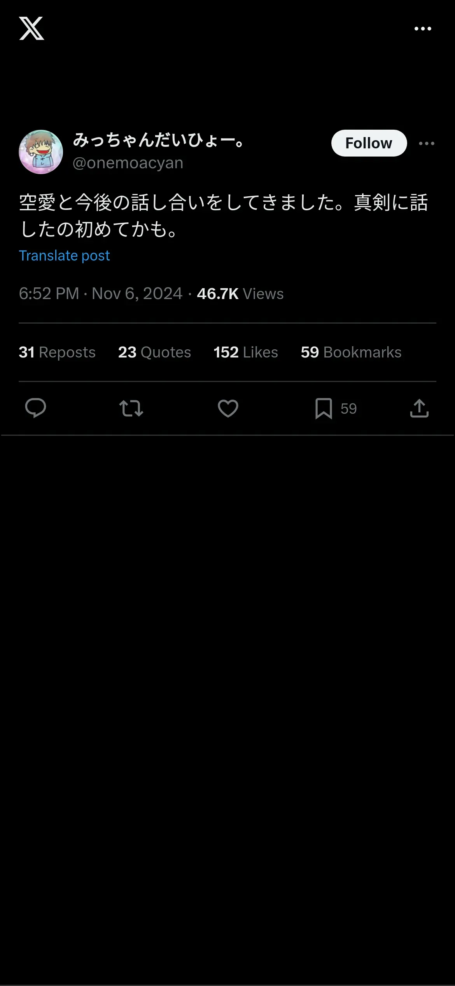Image resolution: width=455 pixels, height=986 pixels.
Task: Open the 31 Reposts list
Action: coord(57,352)
